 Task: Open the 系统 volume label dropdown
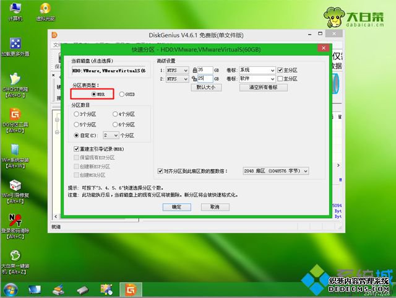tap(257, 70)
